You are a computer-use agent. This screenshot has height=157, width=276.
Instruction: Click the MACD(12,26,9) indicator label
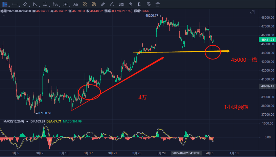click(14, 121)
